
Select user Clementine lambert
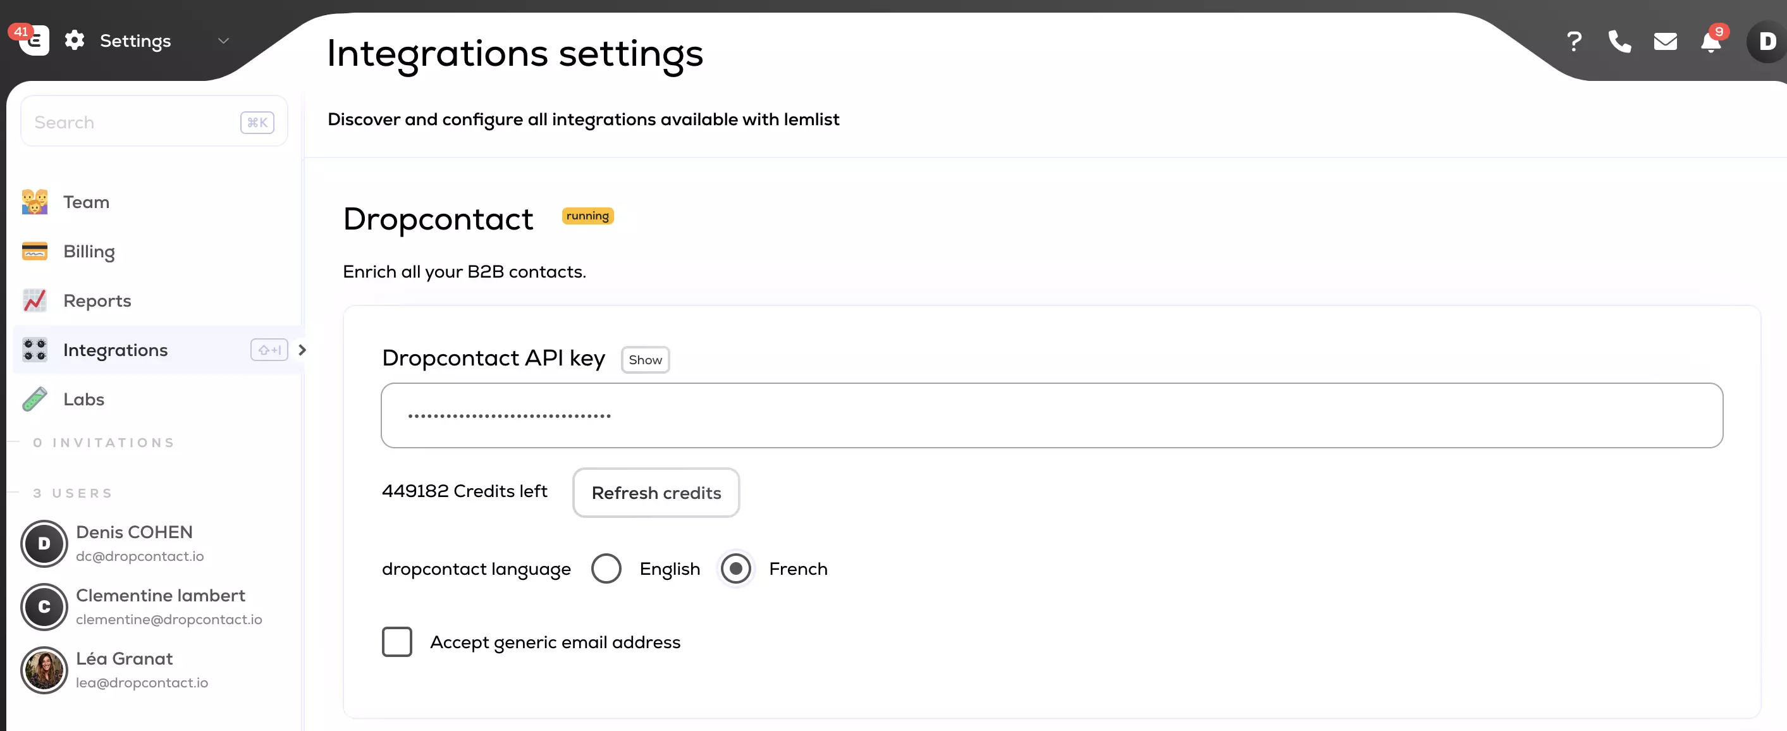[160, 595]
